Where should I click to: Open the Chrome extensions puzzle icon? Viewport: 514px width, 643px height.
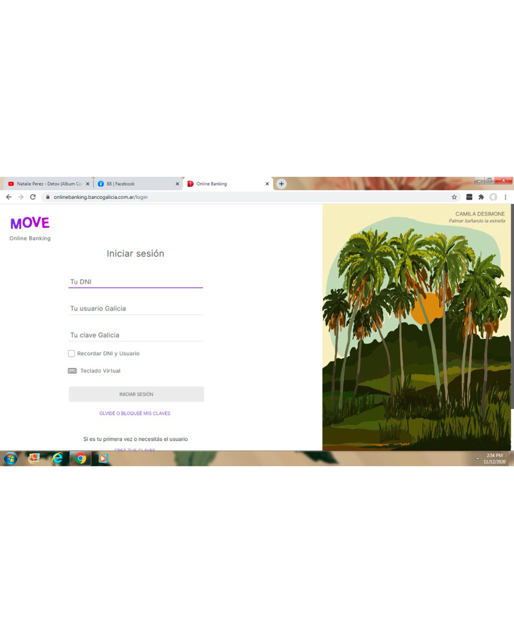[x=481, y=197]
